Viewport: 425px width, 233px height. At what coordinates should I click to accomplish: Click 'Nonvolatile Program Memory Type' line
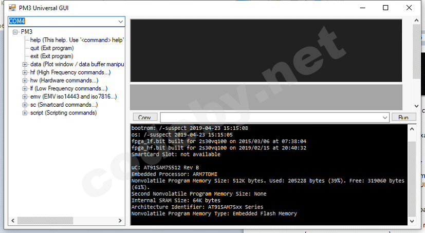coord(214,213)
